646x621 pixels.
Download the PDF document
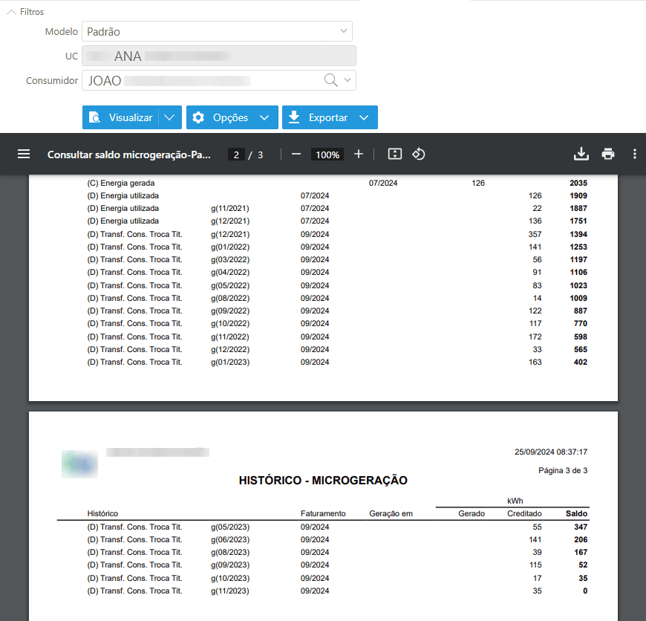pos(581,155)
